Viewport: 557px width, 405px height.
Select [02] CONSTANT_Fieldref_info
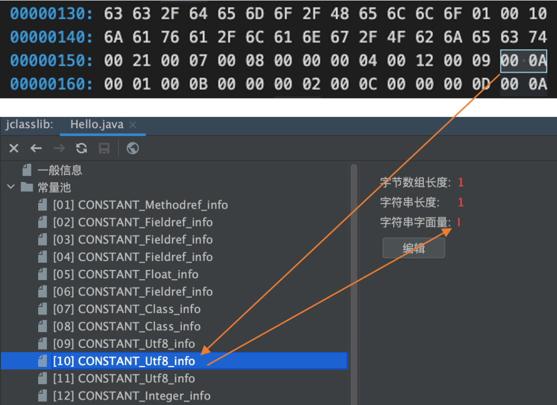133,222
